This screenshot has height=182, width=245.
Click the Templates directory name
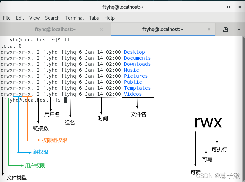coord(137,88)
